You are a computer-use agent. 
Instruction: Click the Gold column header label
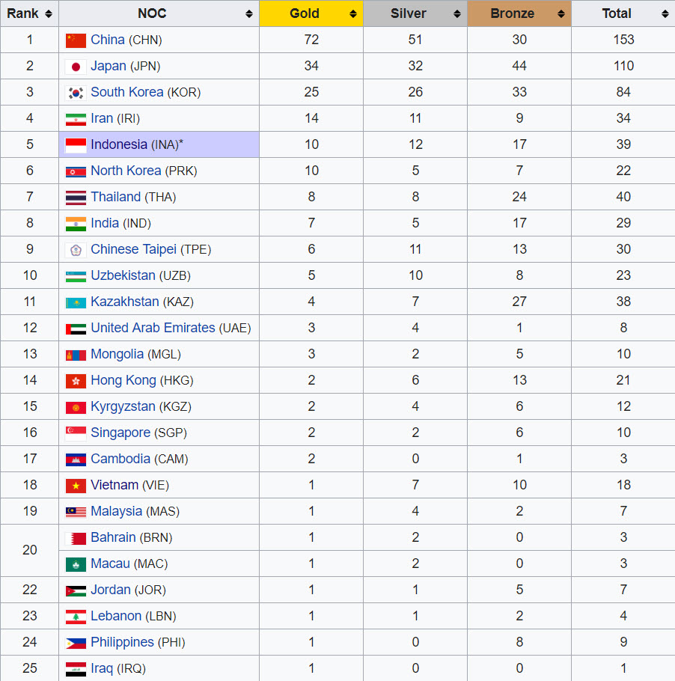pos(305,13)
